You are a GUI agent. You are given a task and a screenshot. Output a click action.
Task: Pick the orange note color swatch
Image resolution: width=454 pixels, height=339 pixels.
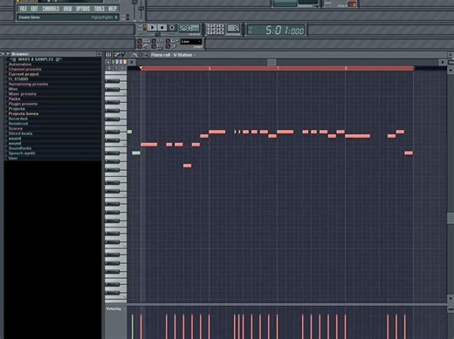(x=125, y=62)
